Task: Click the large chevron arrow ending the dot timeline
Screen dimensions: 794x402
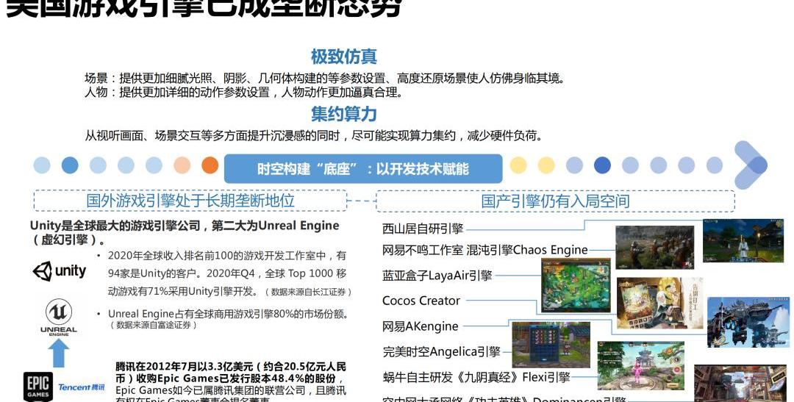Action: 751,165
